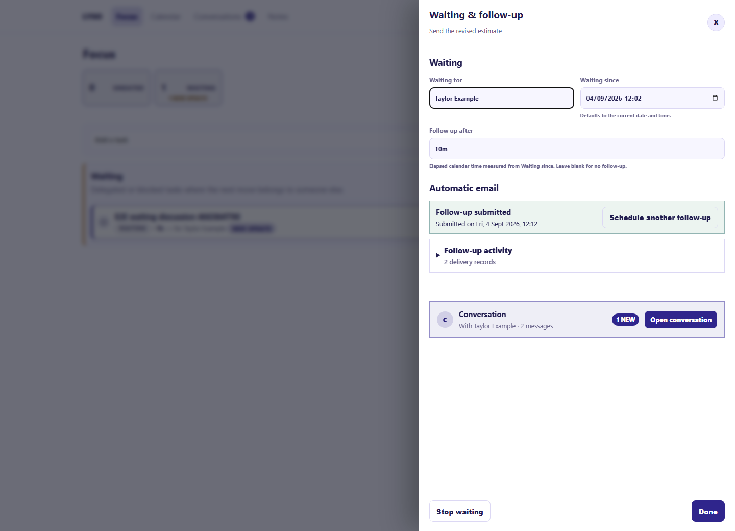Focus the Waiting for input field
This screenshot has width=735, height=531.
click(x=501, y=98)
